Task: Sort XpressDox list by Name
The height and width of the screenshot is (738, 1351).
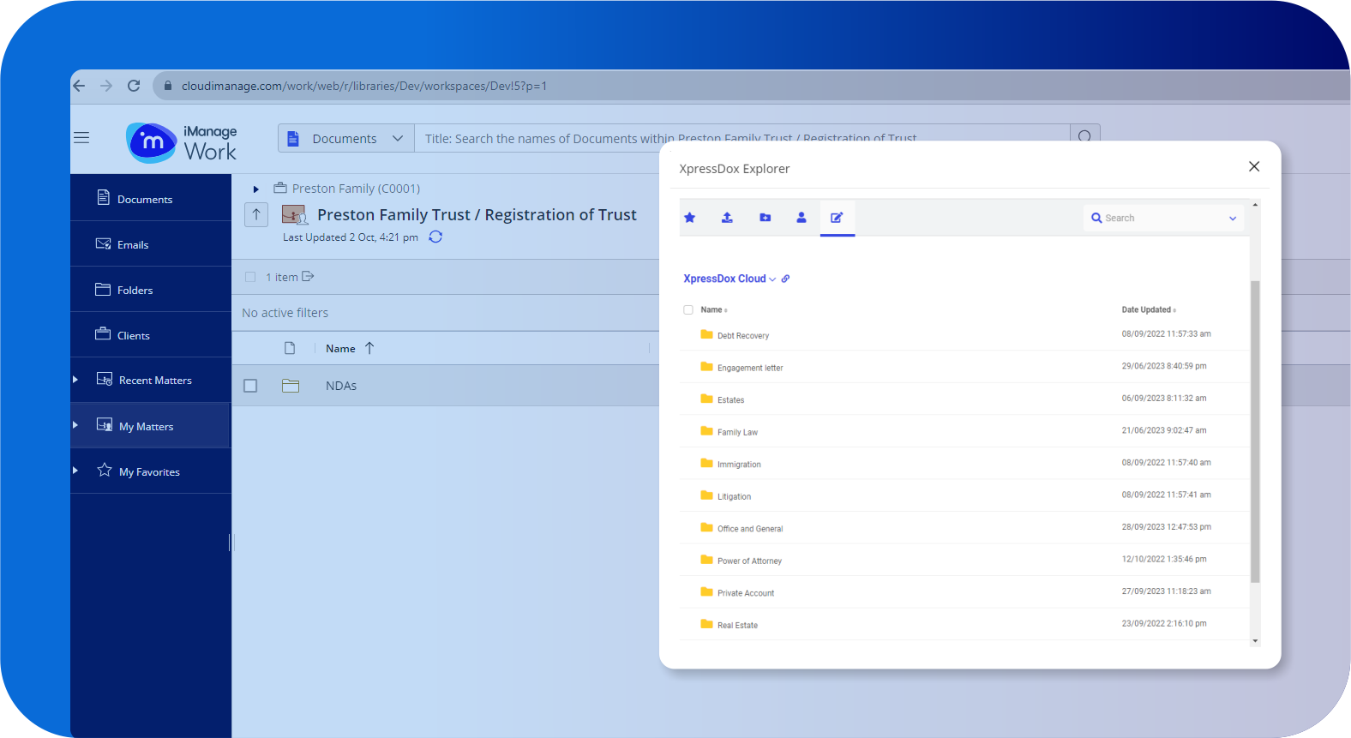Action: coord(713,309)
